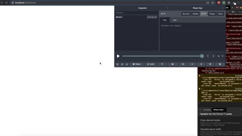Click 'Highlights from the Chrome 77 update' text
242x136 pixels.
216,114
